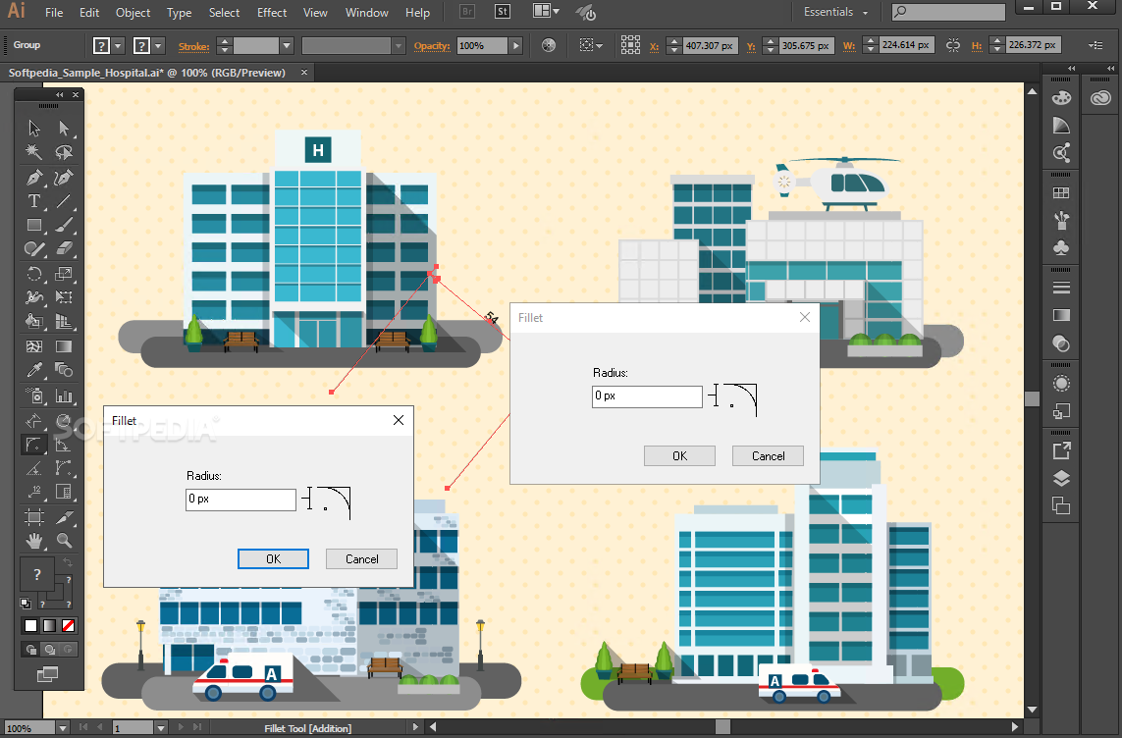This screenshot has height=738, width=1122.
Task: Select the Eyedropper tool
Action: [x=33, y=370]
